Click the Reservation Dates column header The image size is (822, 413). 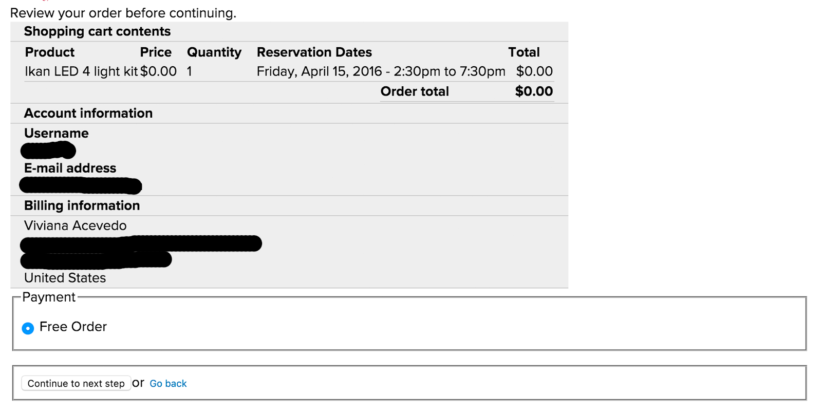314,52
